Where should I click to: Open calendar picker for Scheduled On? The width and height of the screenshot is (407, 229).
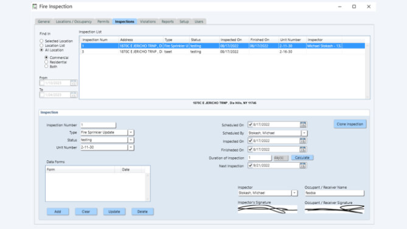(x=302, y=125)
